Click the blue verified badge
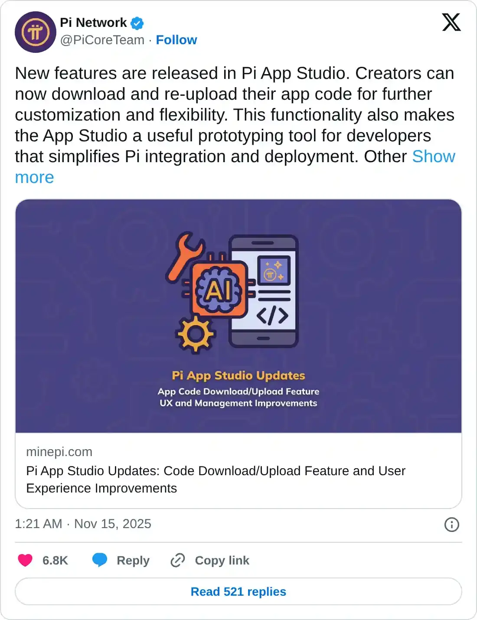The height and width of the screenshot is (620, 477). 137,23
